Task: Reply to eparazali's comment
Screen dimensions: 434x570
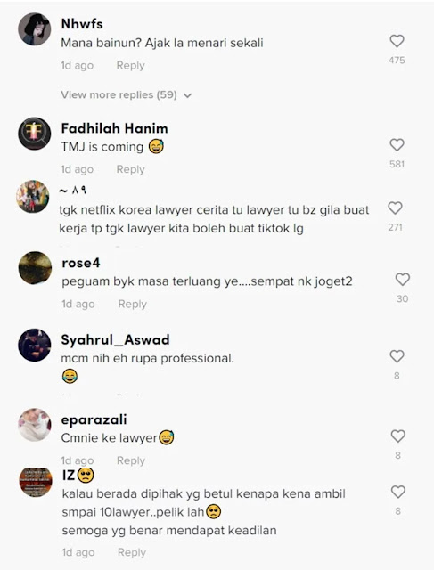Action: [x=131, y=460]
